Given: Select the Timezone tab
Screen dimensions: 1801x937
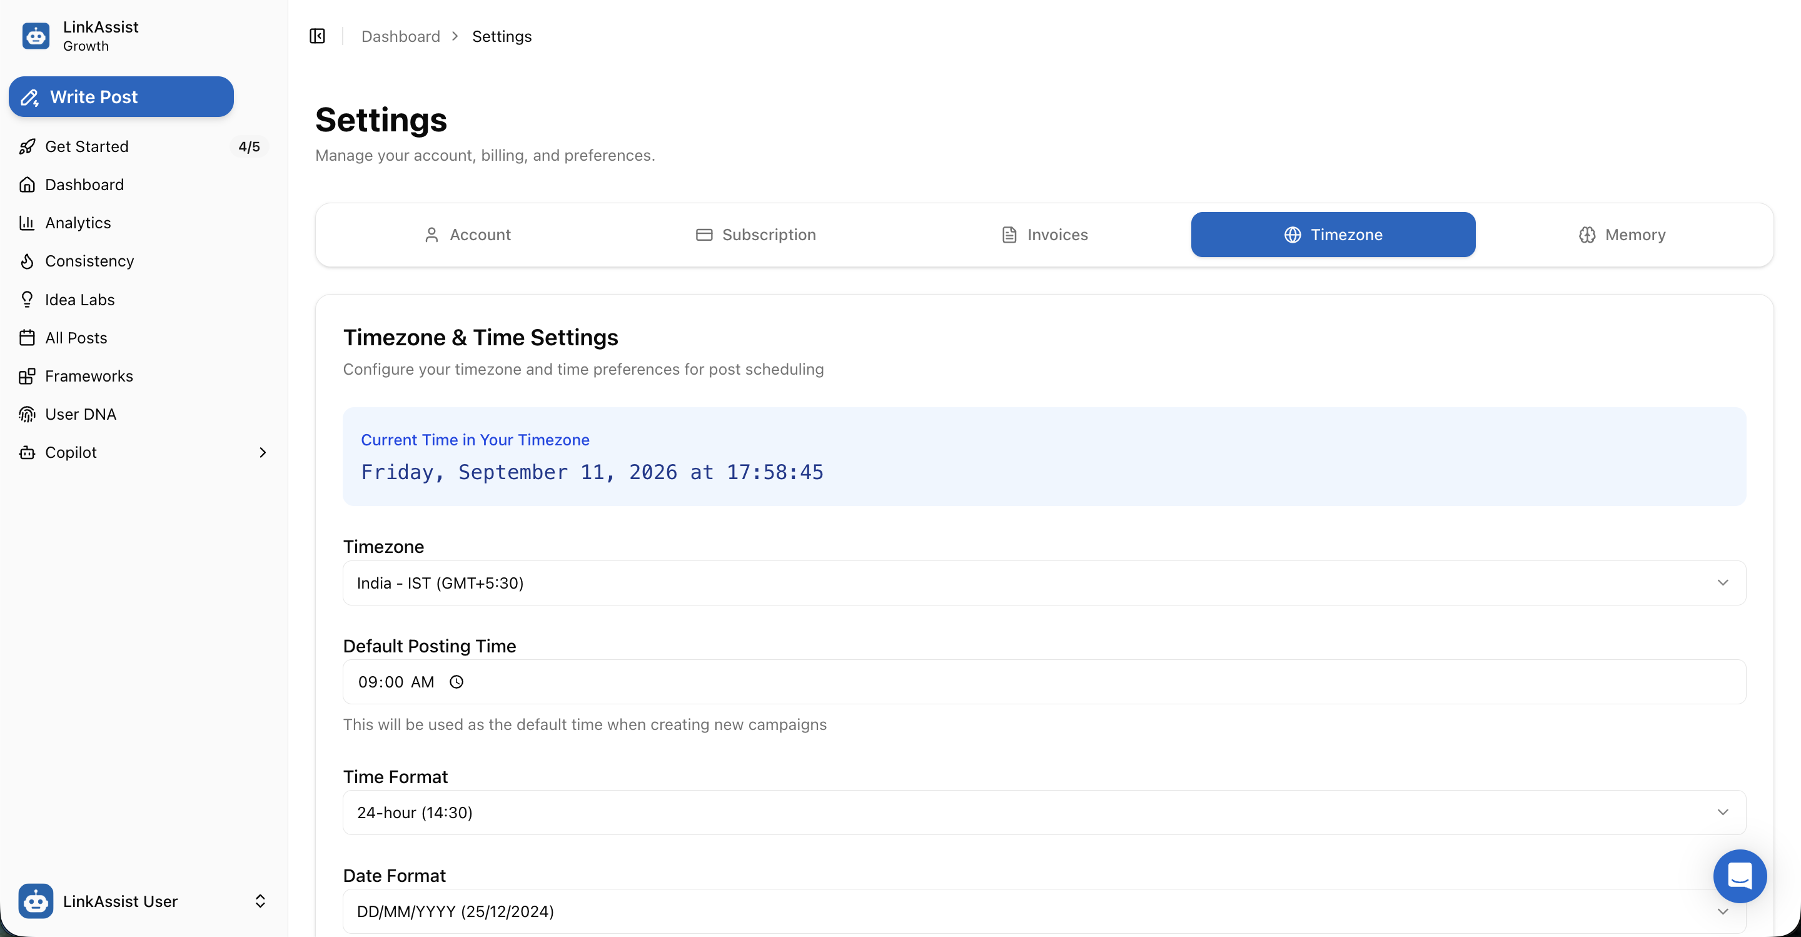Looking at the screenshot, I should point(1333,235).
